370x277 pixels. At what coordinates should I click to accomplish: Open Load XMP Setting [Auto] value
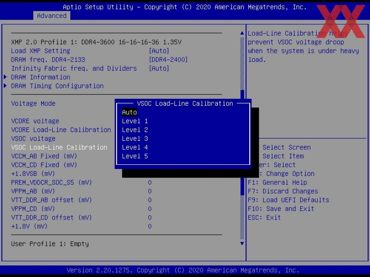(159, 51)
